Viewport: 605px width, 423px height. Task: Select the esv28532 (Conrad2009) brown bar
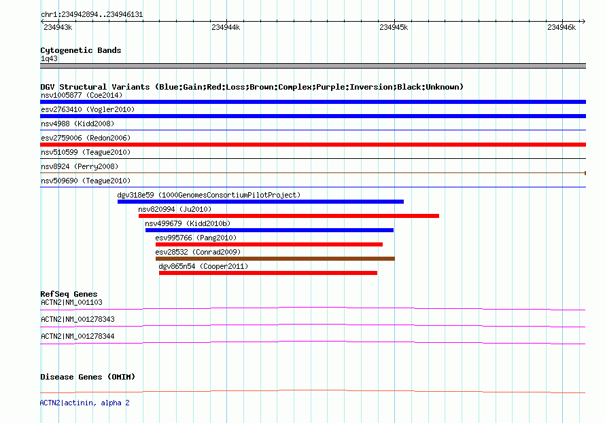(x=275, y=259)
